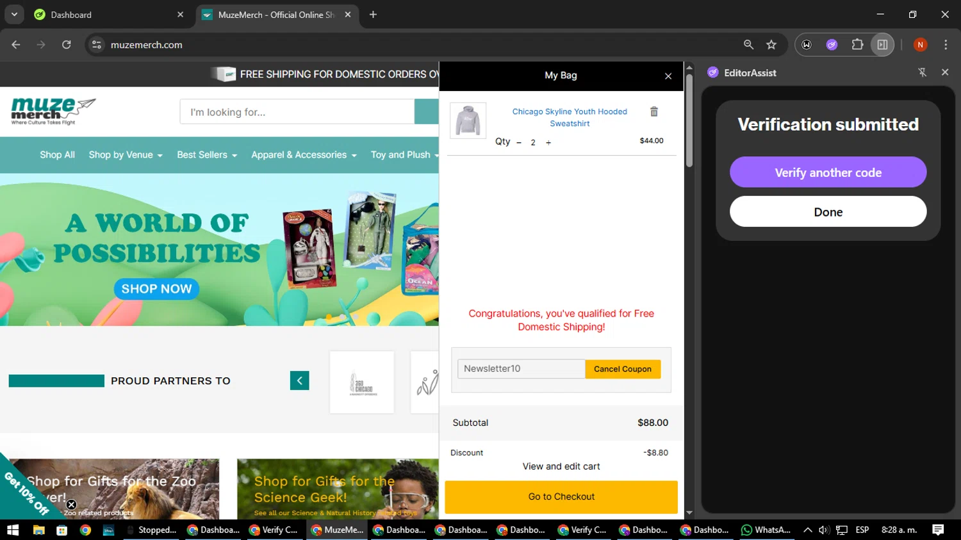Cancel the applied coupon
961x540 pixels.
click(x=623, y=369)
